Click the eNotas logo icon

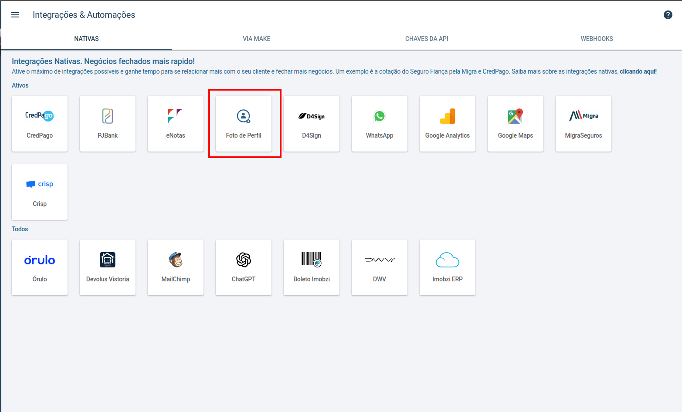click(x=176, y=116)
